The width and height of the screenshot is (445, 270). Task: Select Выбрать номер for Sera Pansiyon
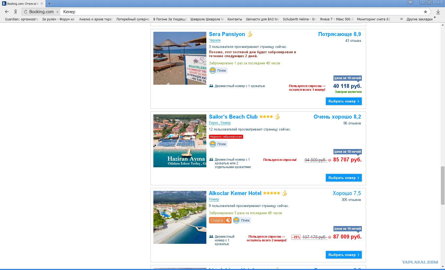[344, 101]
